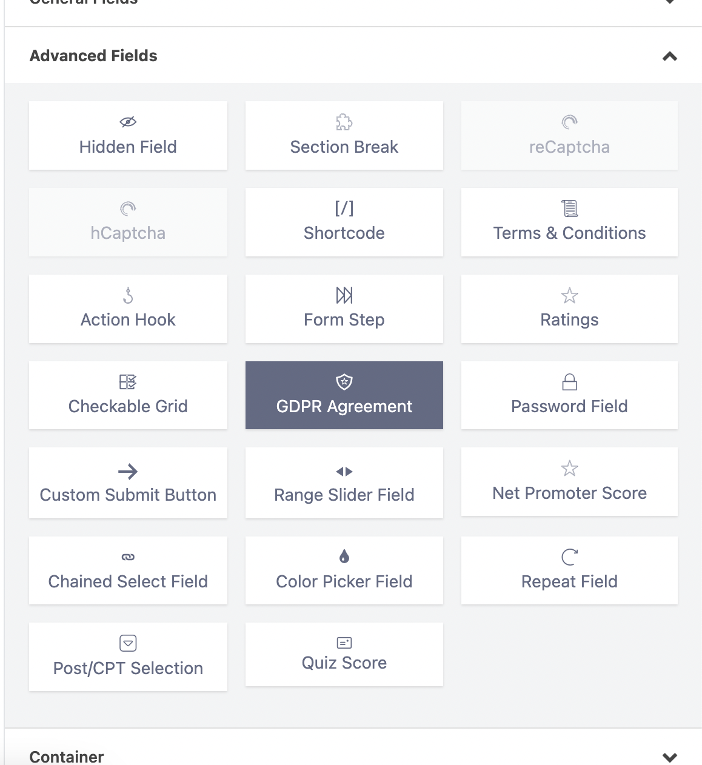Click the Checkable Grid icon
702x765 pixels.
(128, 382)
